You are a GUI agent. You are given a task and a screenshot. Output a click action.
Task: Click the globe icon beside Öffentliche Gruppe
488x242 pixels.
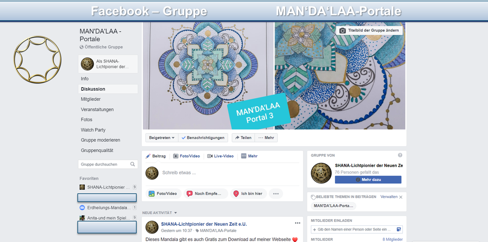[x=81, y=47]
